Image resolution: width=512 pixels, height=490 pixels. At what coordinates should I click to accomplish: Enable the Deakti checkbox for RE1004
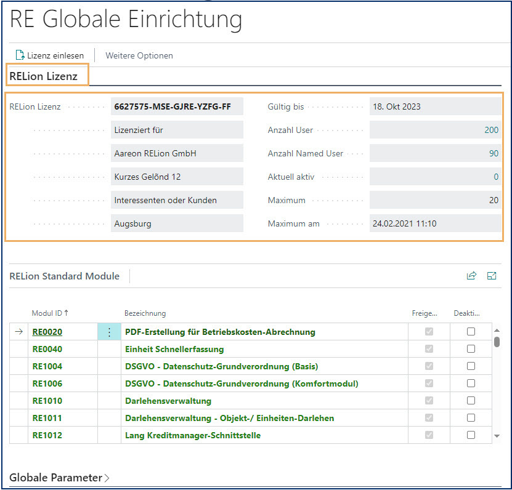(471, 367)
